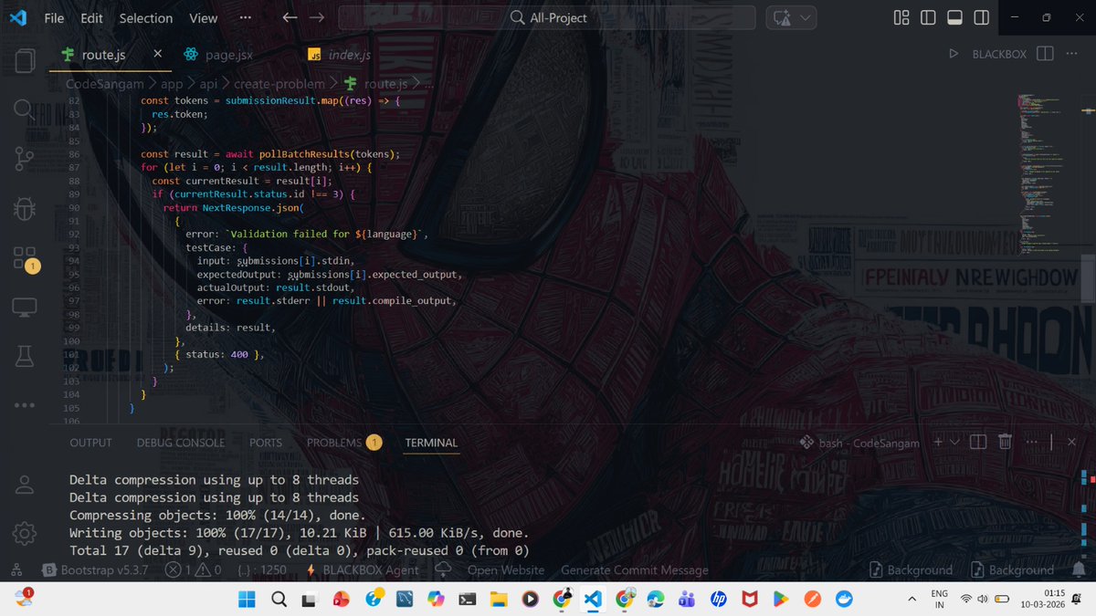Open notifications bell in status bar
Image resolution: width=1096 pixels, height=616 pixels.
(x=1079, y=570)
